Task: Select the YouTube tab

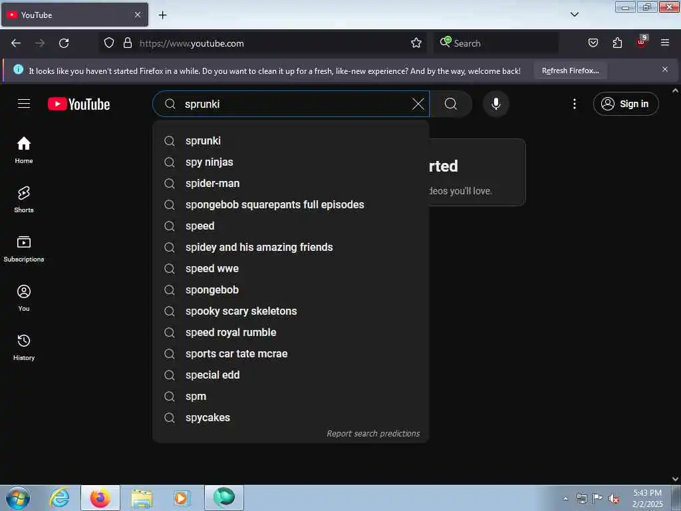Action: pos(74,15)
